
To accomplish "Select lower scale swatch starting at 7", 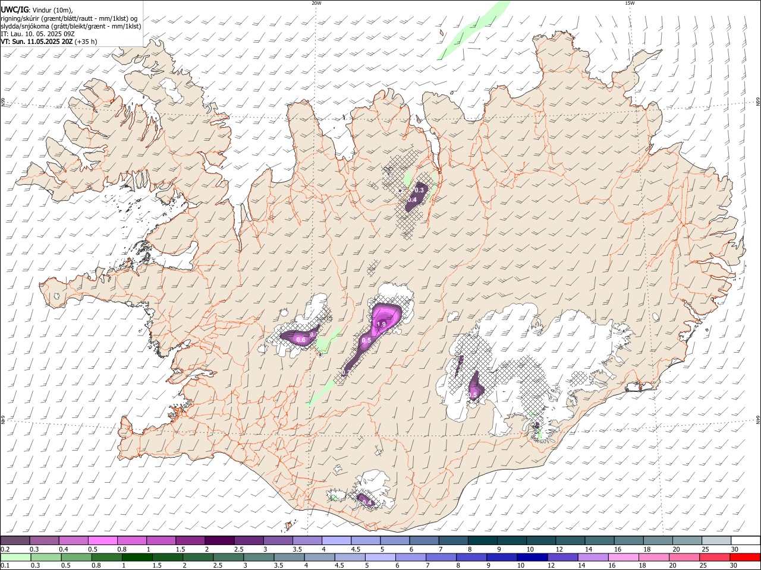I will pos(441,557).
